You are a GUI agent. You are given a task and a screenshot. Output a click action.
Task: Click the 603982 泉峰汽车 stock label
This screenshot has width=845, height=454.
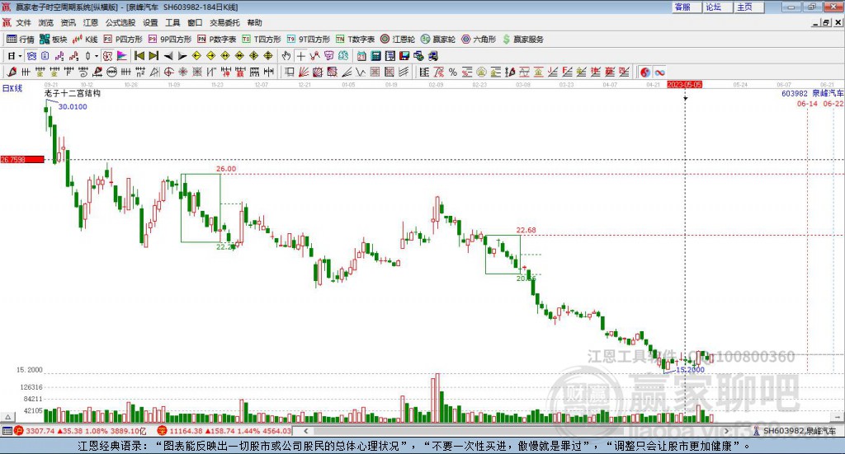(x=812, y=94)
